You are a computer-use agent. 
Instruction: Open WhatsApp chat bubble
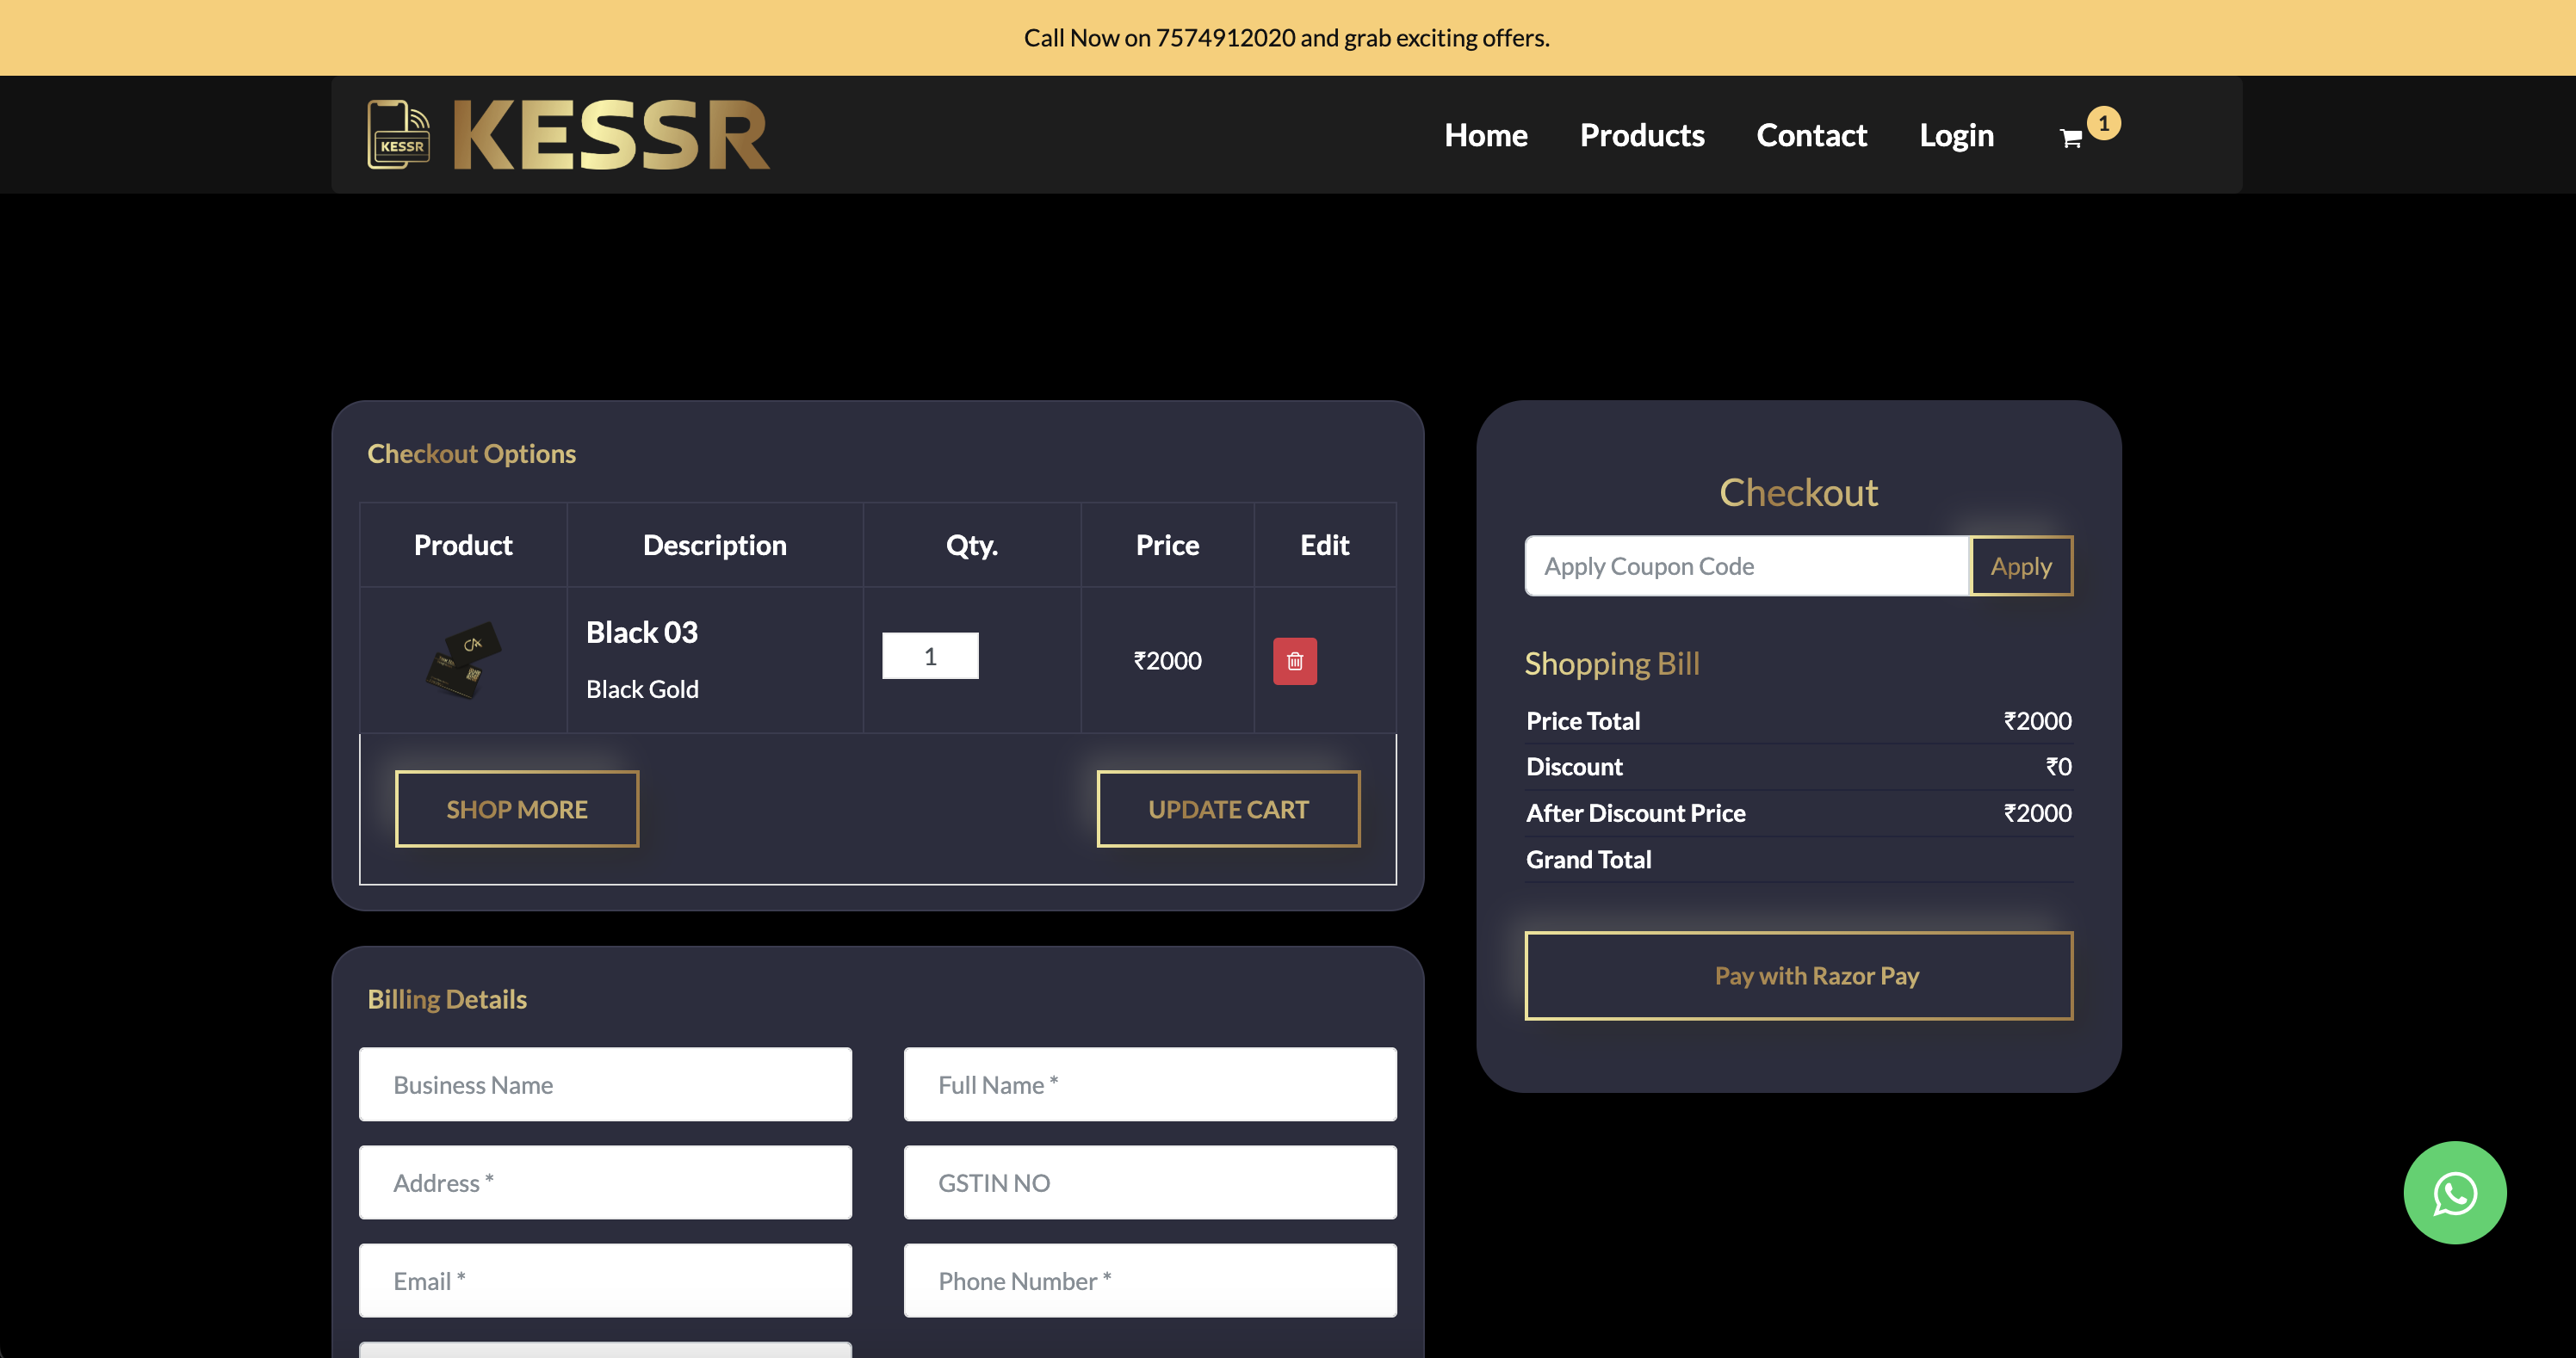coord(2454,1192)
